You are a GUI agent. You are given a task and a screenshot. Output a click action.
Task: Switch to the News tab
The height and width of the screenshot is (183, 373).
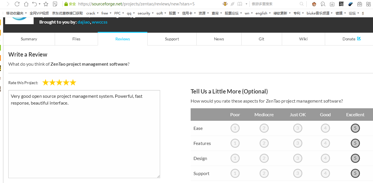pos(219,39)
